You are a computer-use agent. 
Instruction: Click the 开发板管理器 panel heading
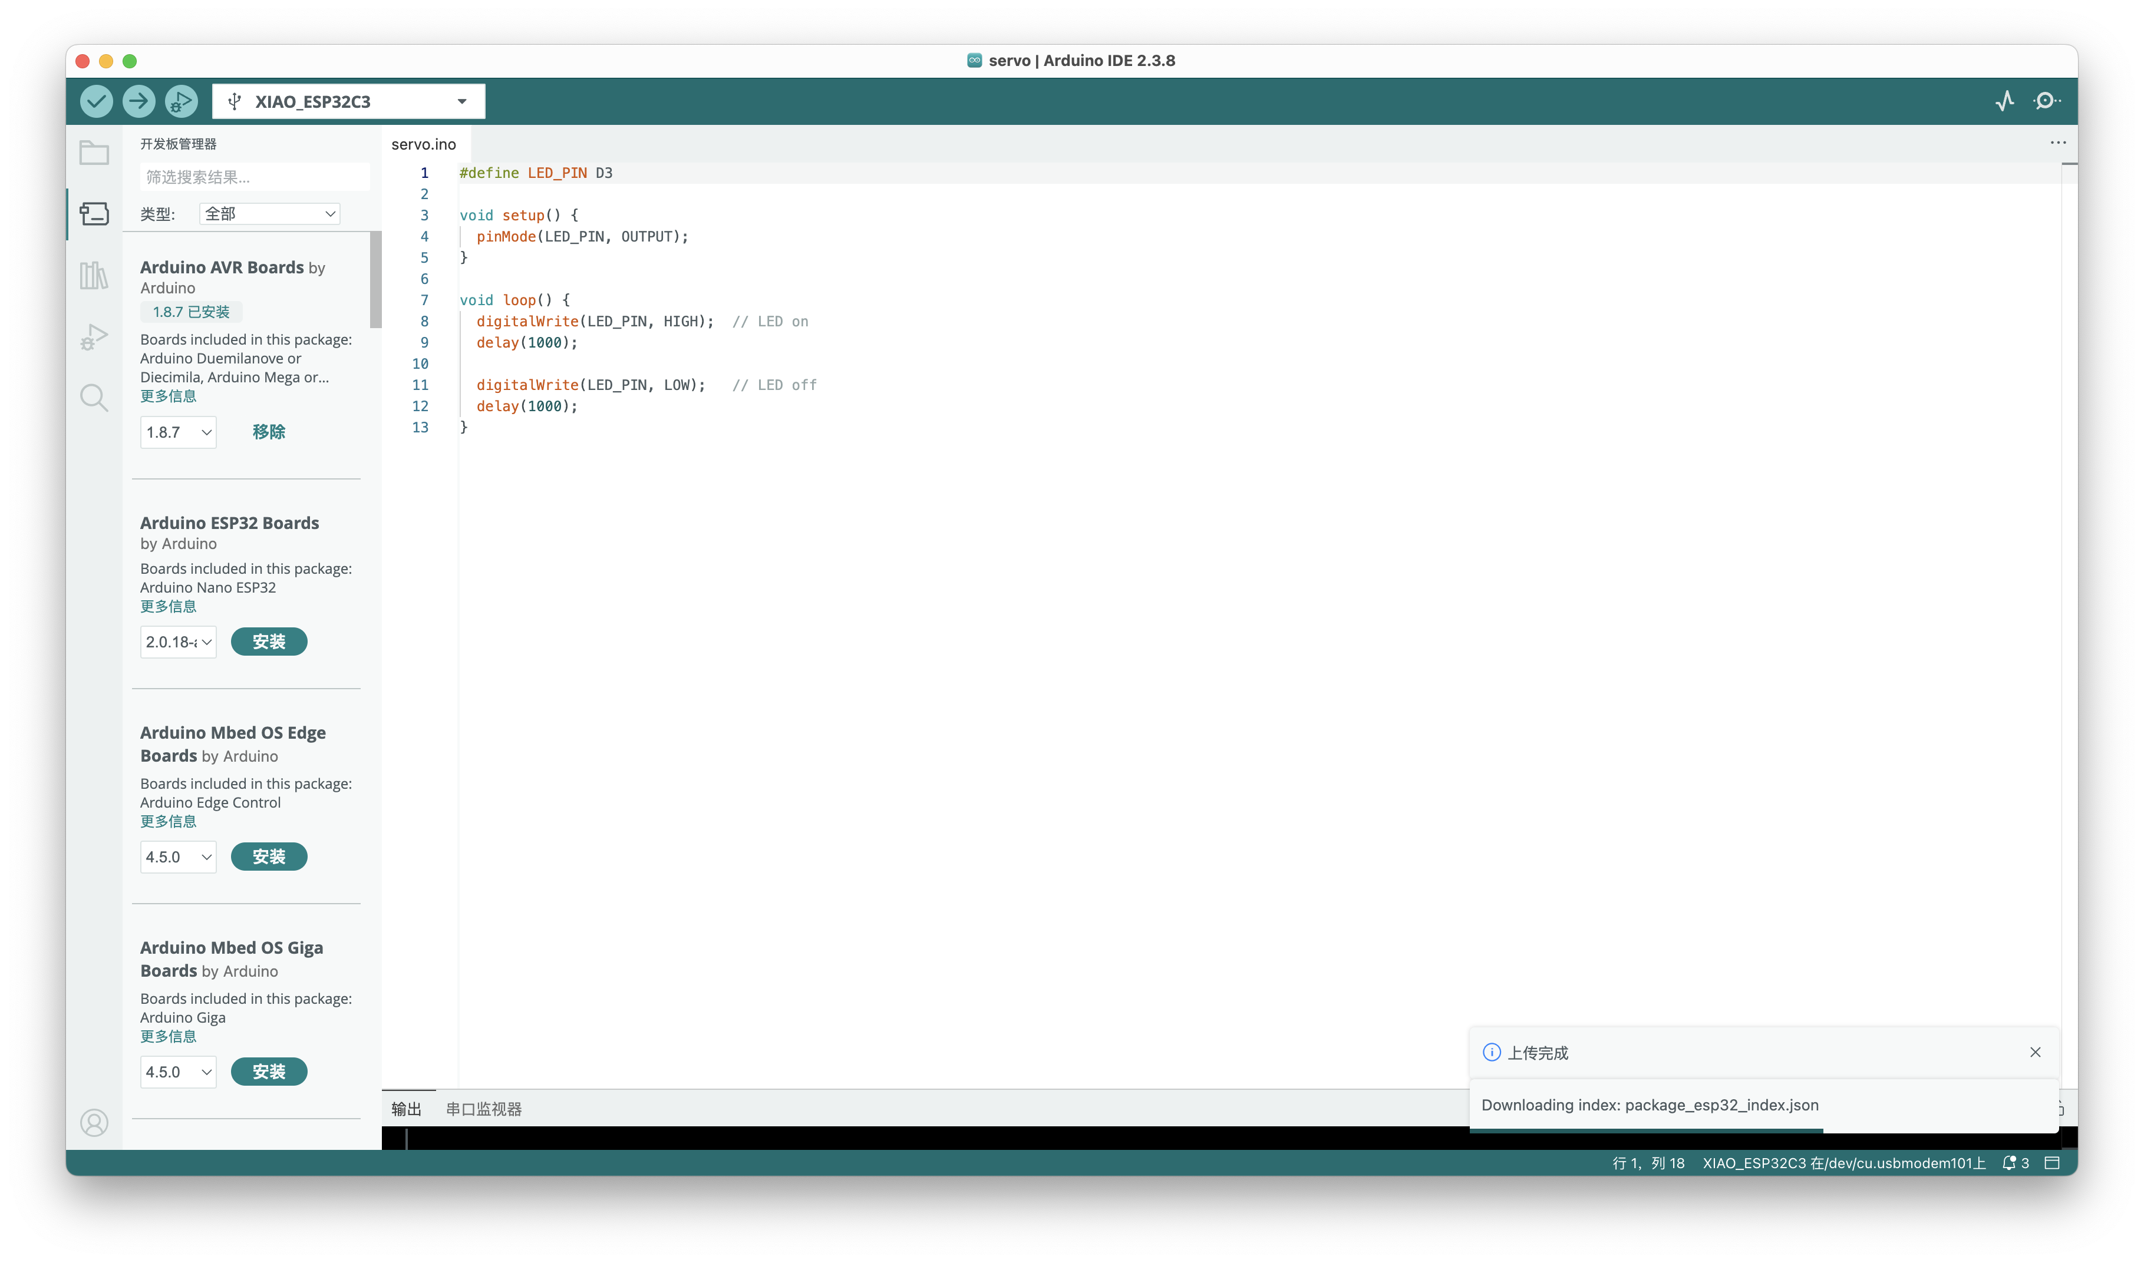(179, 144)
